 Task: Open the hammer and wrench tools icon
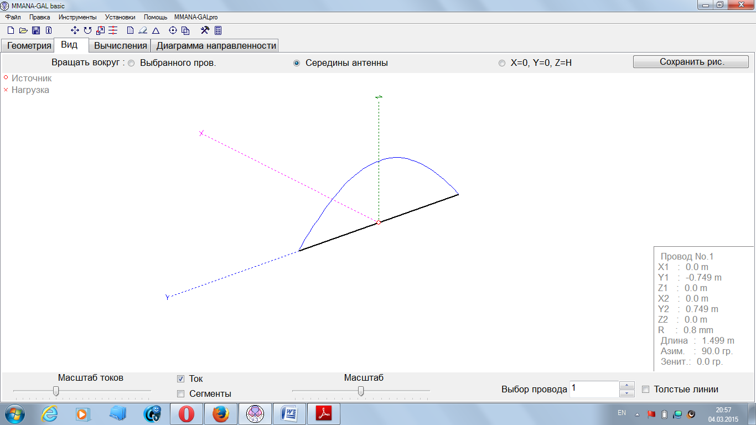(204, 30)
